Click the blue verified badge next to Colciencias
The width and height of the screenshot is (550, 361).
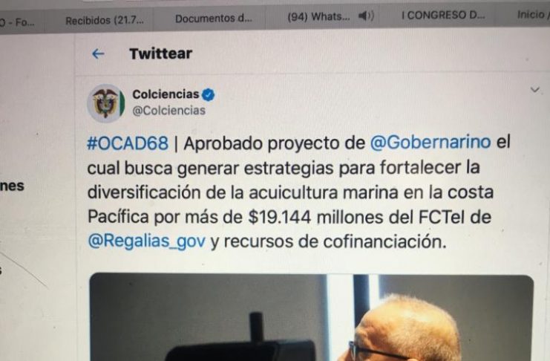[209, 94]
